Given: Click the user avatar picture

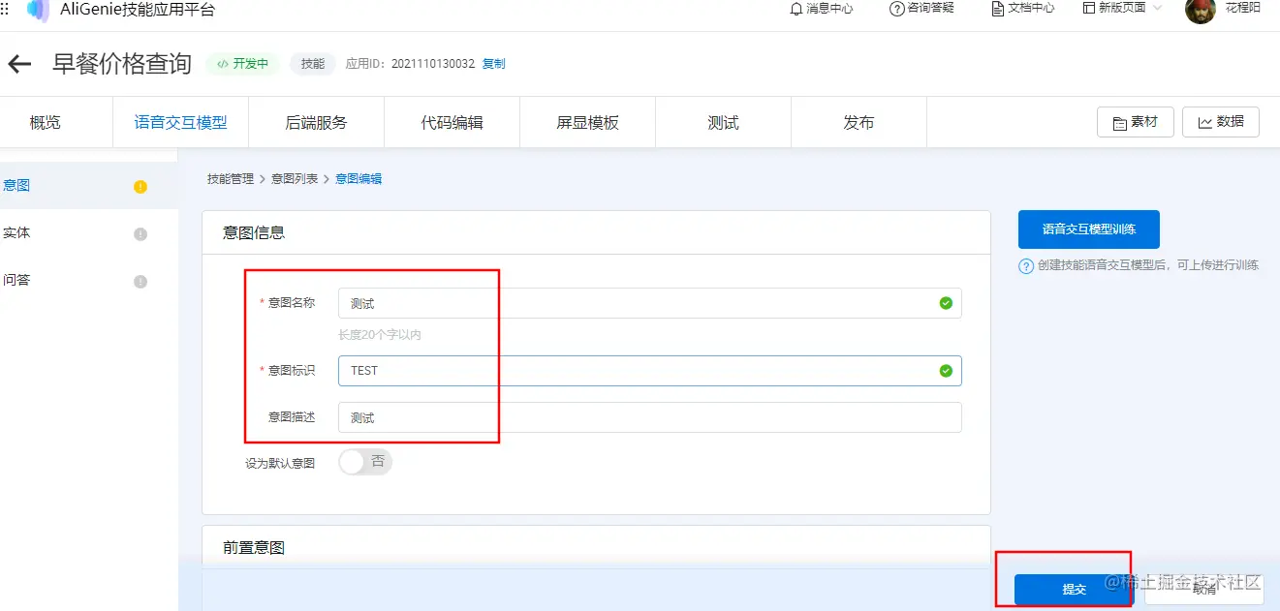Looking at the screenshot, I should (1200, 9).
